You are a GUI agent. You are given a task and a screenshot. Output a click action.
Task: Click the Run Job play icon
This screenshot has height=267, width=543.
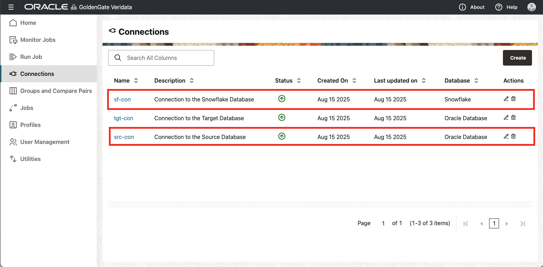click(x=13, y=57)
